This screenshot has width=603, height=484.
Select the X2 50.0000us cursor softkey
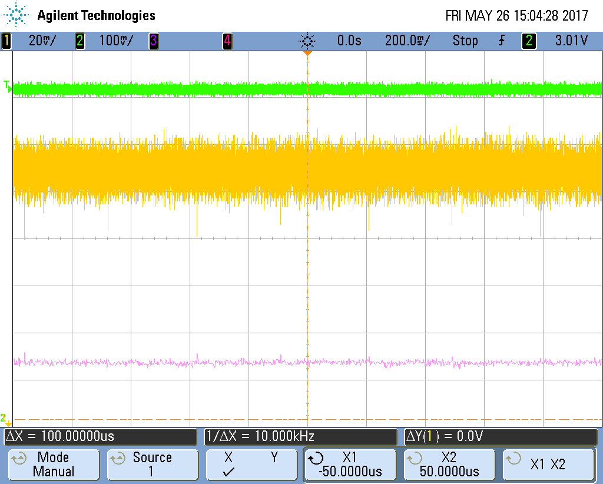(x=449, y=465)
